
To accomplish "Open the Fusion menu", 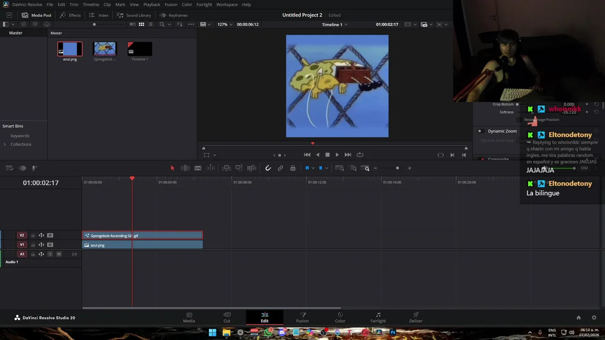I will pyautogui.click(x=171, y=4).
